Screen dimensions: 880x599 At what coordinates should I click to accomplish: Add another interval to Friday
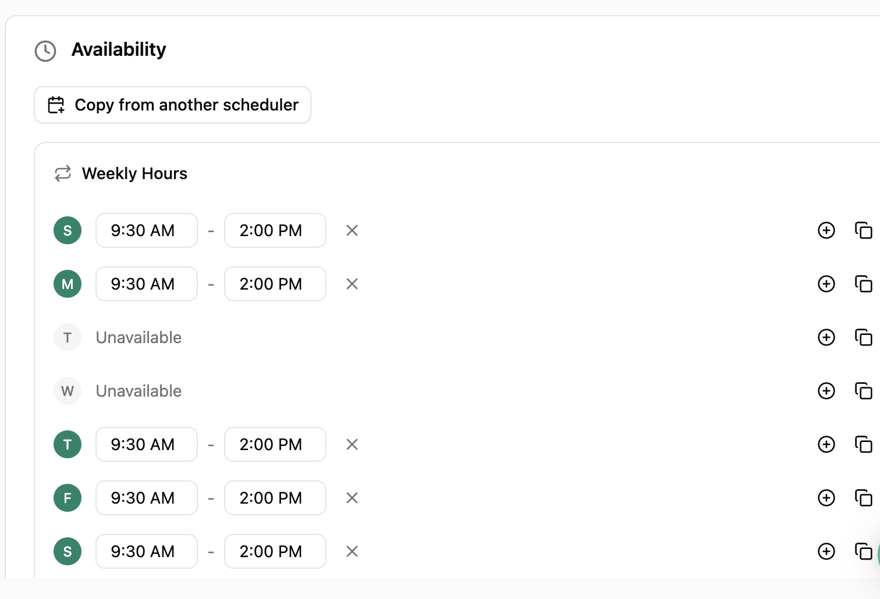coord(826,498)
